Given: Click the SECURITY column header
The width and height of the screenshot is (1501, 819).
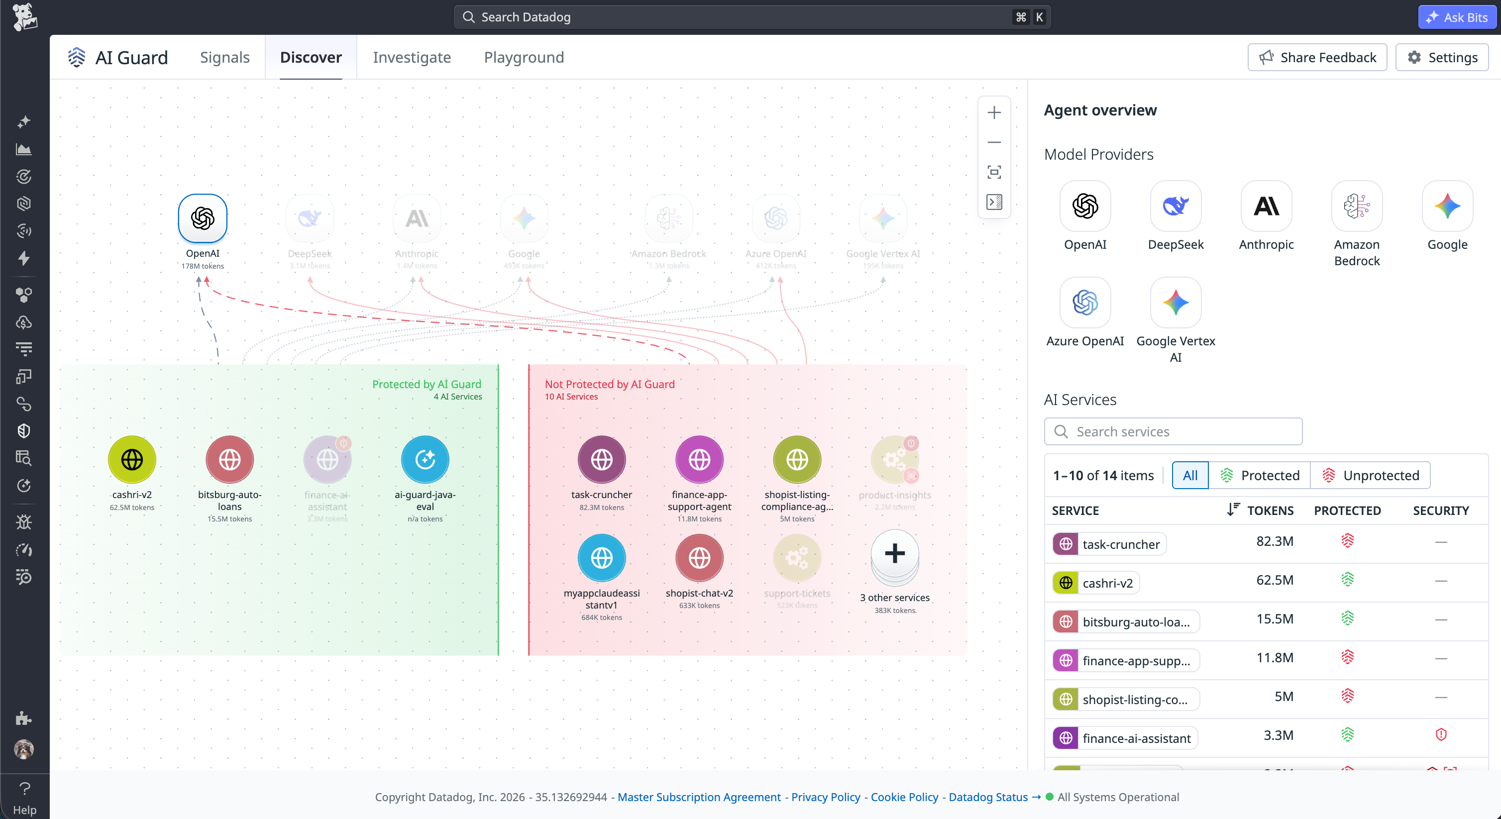Looking at the screenshot, I should 1440,511.
